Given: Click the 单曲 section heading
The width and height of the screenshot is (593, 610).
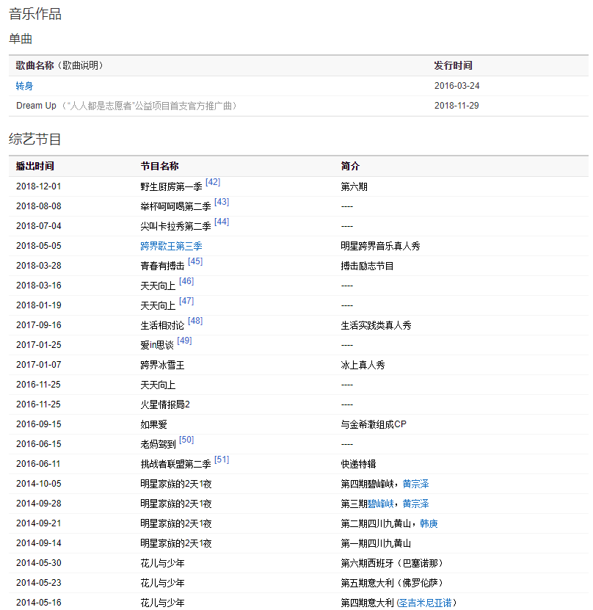Looking at the screenshot, I should click(x=21, y=39).
